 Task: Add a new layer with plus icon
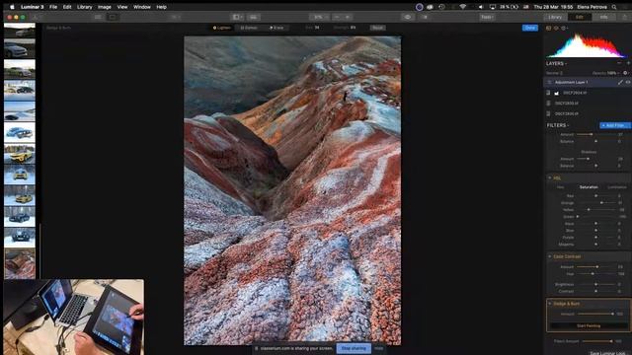tap(628, 63)
